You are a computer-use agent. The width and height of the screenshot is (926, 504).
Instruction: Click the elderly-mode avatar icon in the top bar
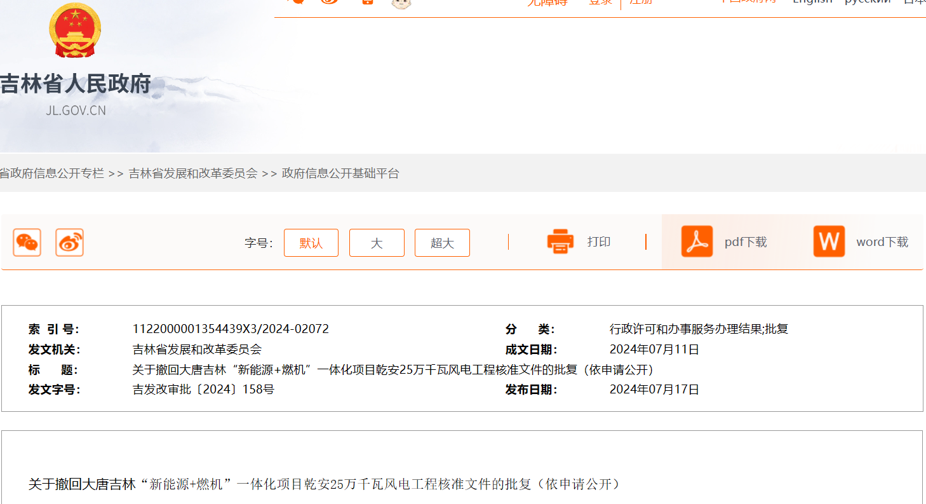click(x=401, y=4)
